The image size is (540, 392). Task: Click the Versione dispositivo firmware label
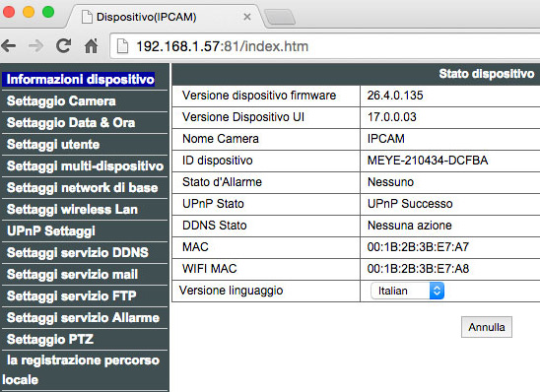[259, 96]
